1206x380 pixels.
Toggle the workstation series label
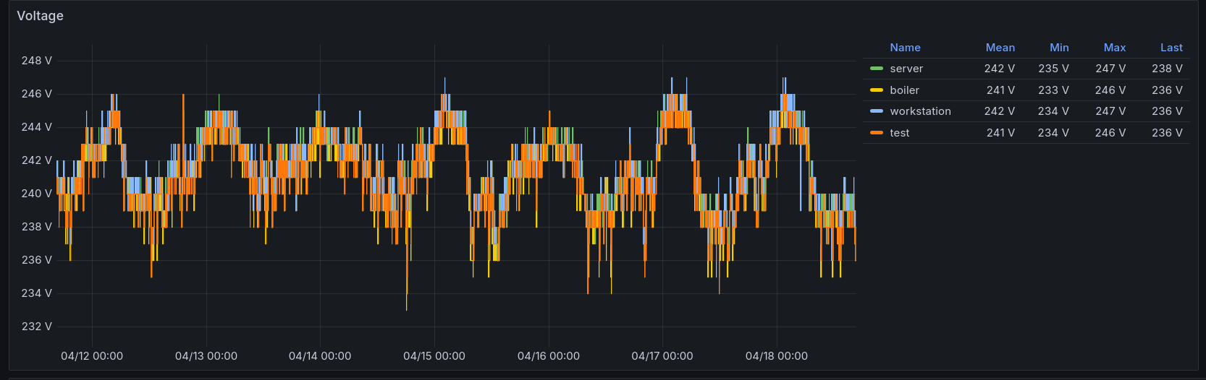tap(920, 111)
